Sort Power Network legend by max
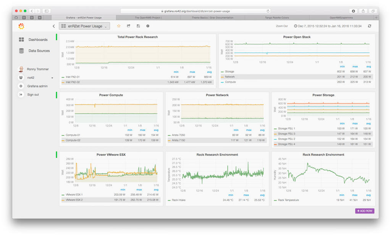This screenshot has height=236, width=391. pos(249,130)
